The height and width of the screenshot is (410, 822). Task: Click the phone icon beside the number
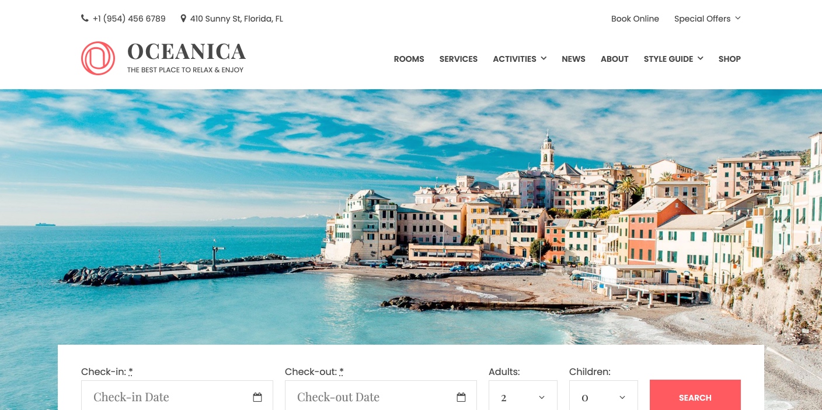point(85,19)
